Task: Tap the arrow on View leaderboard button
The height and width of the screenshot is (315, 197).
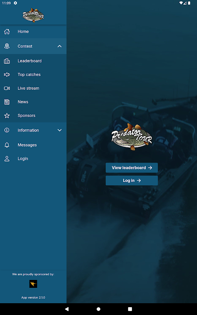Action: tap(150, 168)
